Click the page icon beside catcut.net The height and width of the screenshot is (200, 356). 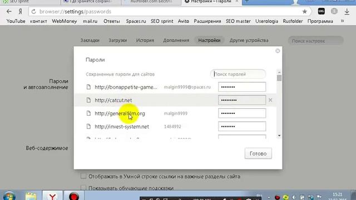[88, 100]
